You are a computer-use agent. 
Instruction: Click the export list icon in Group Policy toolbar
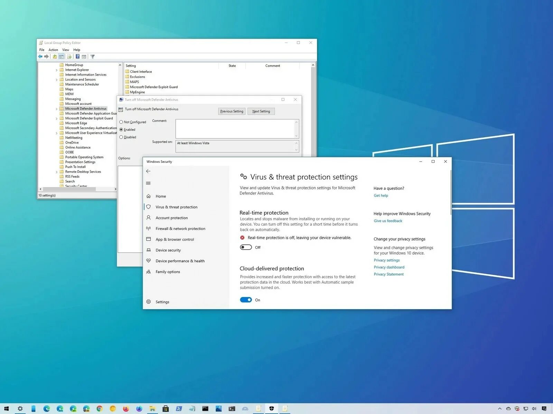[69, 57]
